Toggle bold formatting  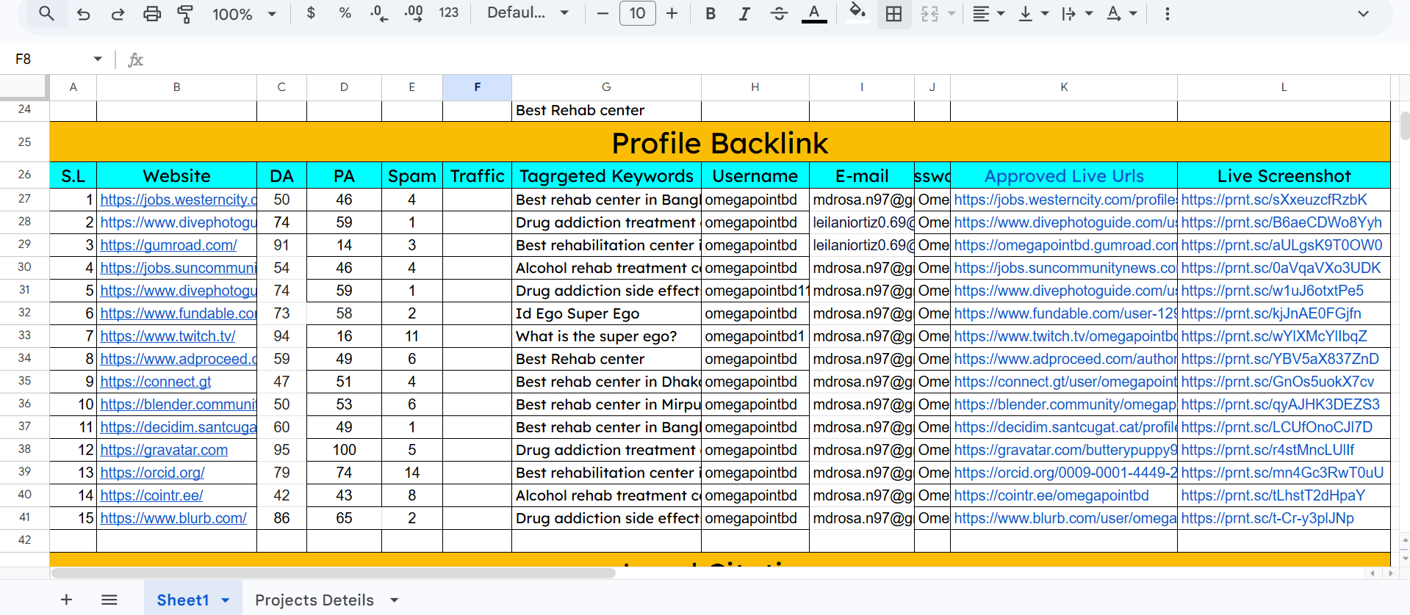pyautogui.click(x=711, y=13)
